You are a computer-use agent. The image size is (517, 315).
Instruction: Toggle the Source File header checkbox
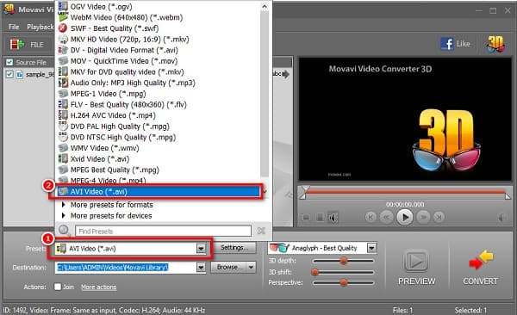point(9,62)
